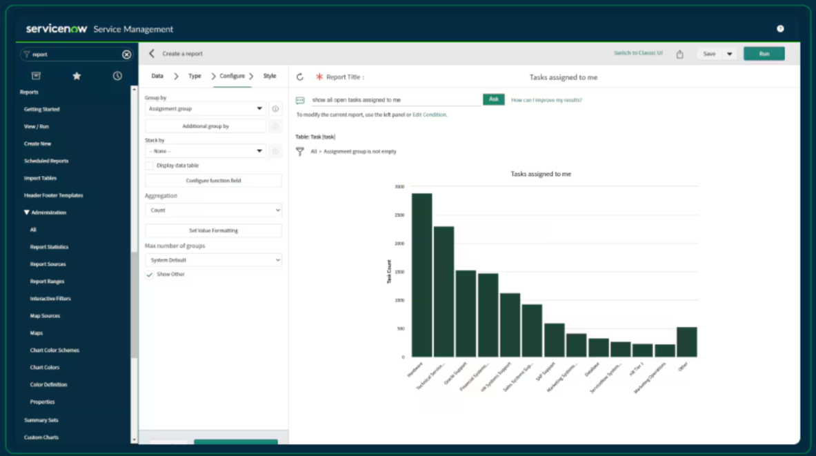The height and width of the screenshot is (456, 816).
Task: Go back using the arrow beside Create a report
Action: (x=152, y=53)
